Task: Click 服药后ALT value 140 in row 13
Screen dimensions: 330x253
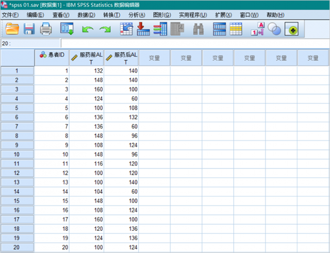Action: coord(121,182)
